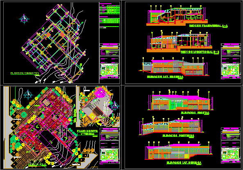Click the roof plan title text beneath the roof drawing

[88, 132]
